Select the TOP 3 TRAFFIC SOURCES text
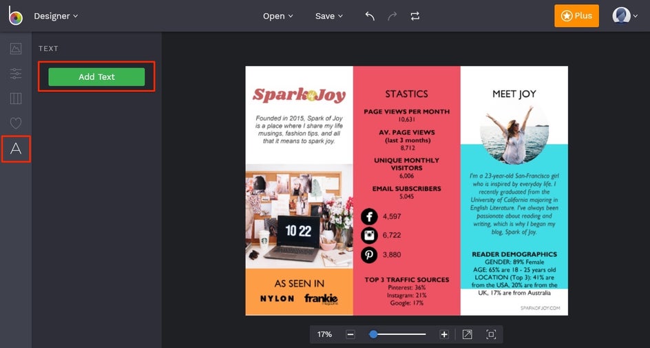Screen dimensions: 650x348 (x=407, y=280)
